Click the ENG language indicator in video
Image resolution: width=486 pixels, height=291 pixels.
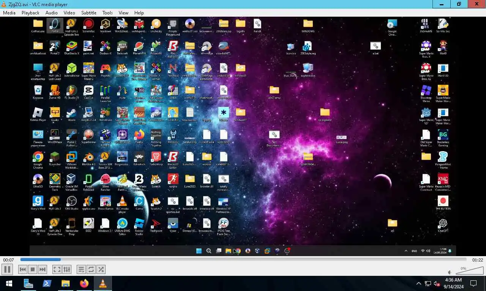(414, 251)
